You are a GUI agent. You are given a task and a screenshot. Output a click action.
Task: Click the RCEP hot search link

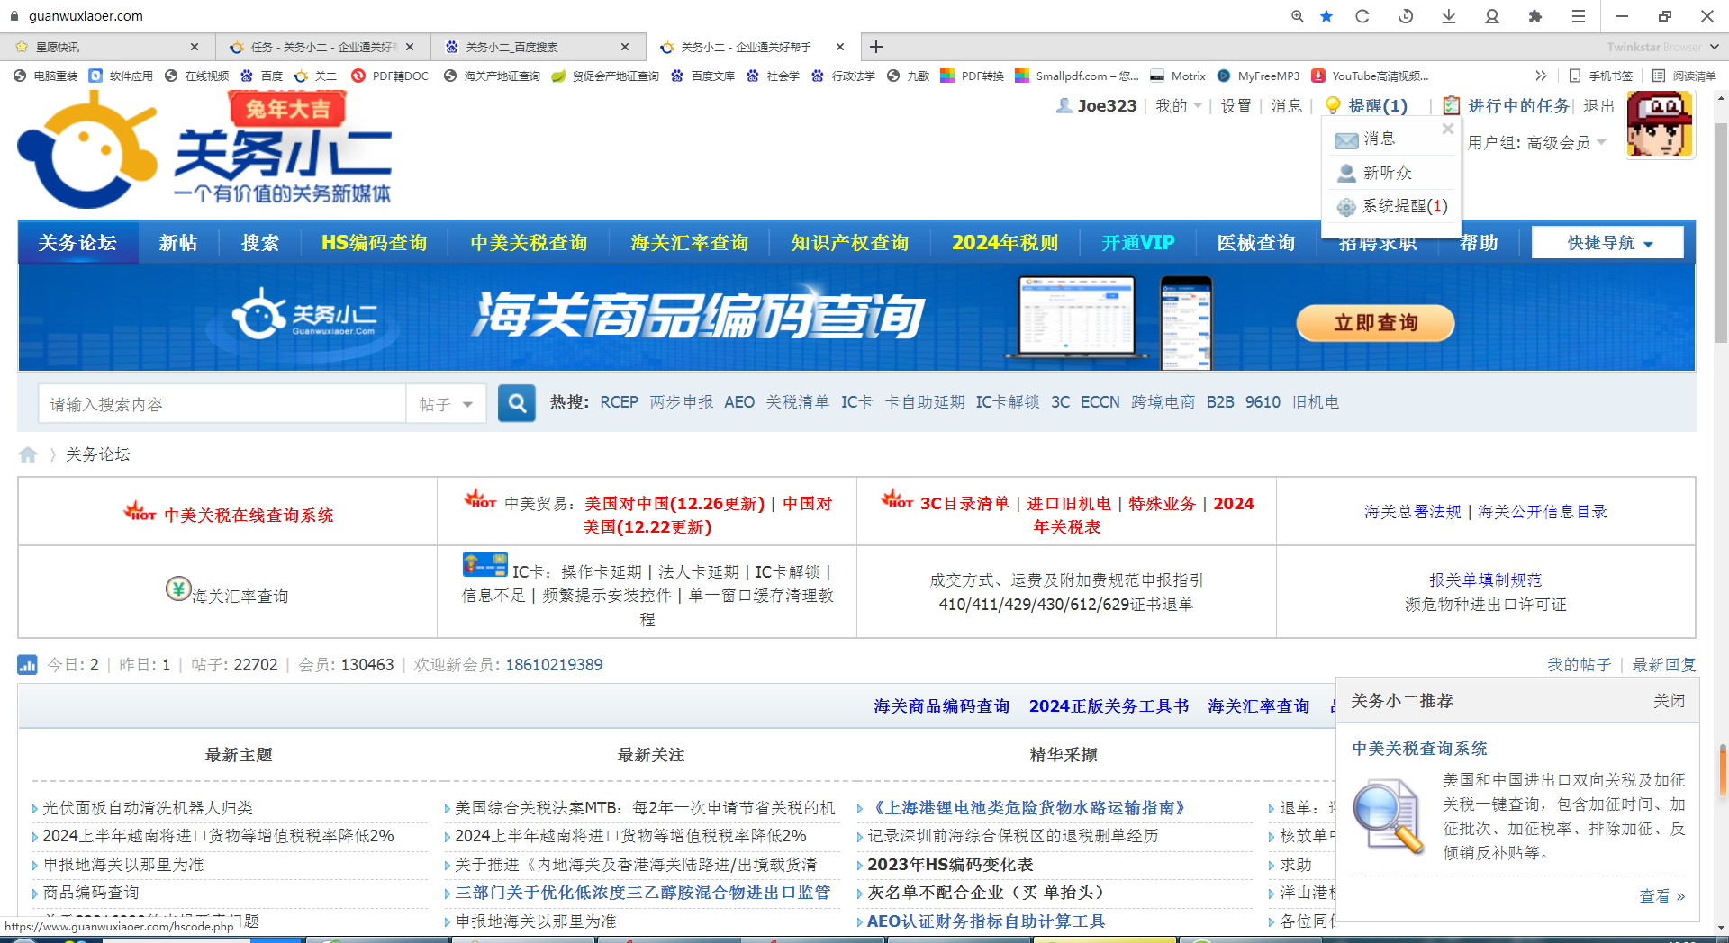619,402
